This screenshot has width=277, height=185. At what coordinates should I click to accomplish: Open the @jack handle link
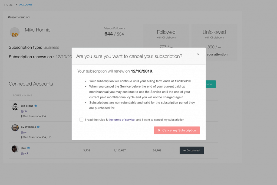pos(25,153)
